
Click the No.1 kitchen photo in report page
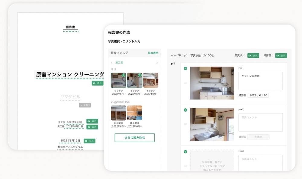[212, 83]
